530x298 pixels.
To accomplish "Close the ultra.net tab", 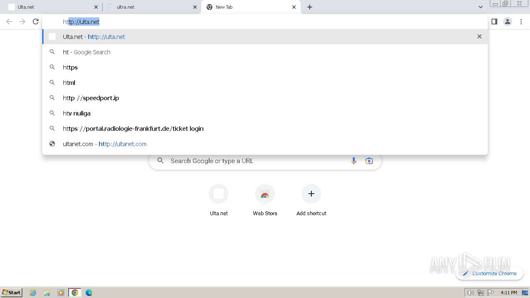I will [x=195, y=7].
